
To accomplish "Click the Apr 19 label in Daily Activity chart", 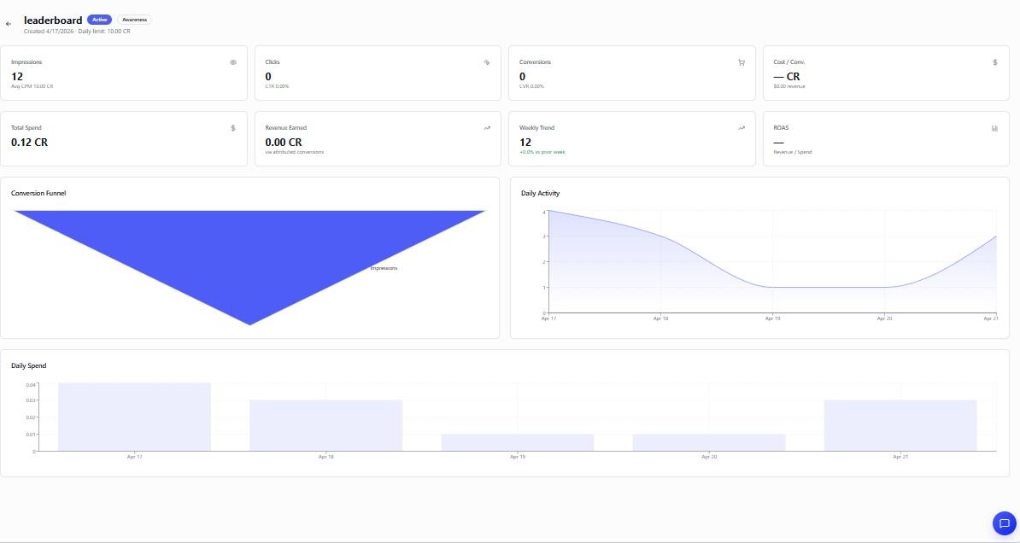I will [x=772, y=318].
